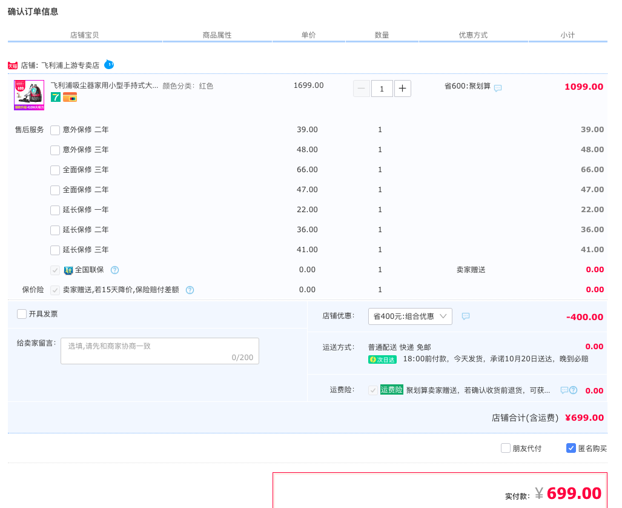Viewport: 622px width, 508px height.
Task: Check 延长保修 三年 warranty option
Action: pos(55,250)
